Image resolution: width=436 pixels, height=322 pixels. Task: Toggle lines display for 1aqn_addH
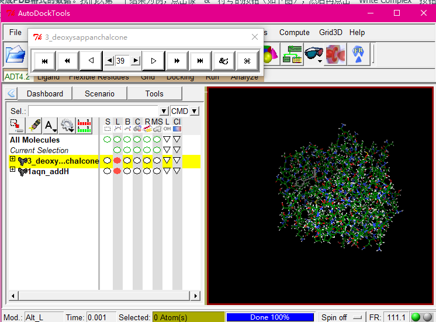click(x=117, y=171)
